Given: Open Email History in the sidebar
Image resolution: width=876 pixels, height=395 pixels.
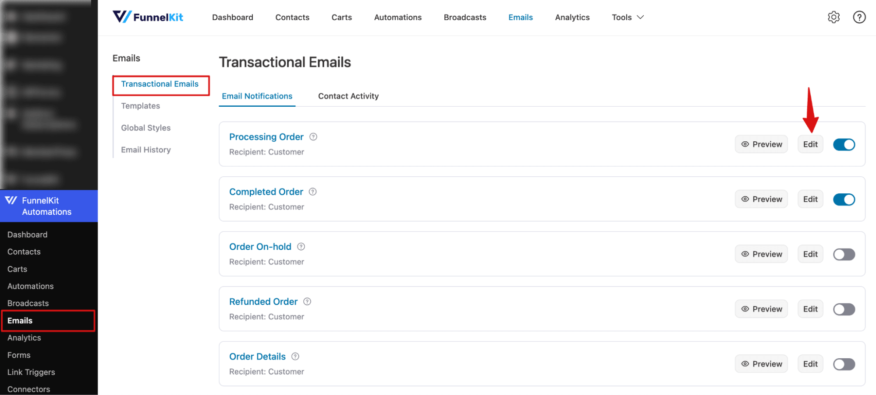Looking at the screenshot, I should [145, 149].
